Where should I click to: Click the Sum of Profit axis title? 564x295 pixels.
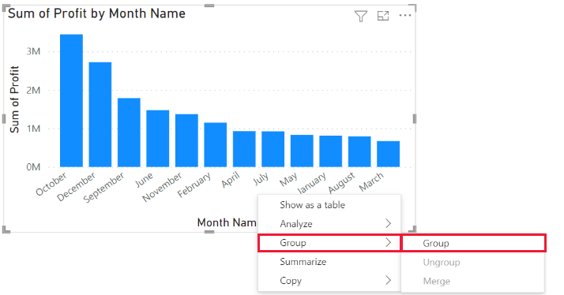point(14,99)
